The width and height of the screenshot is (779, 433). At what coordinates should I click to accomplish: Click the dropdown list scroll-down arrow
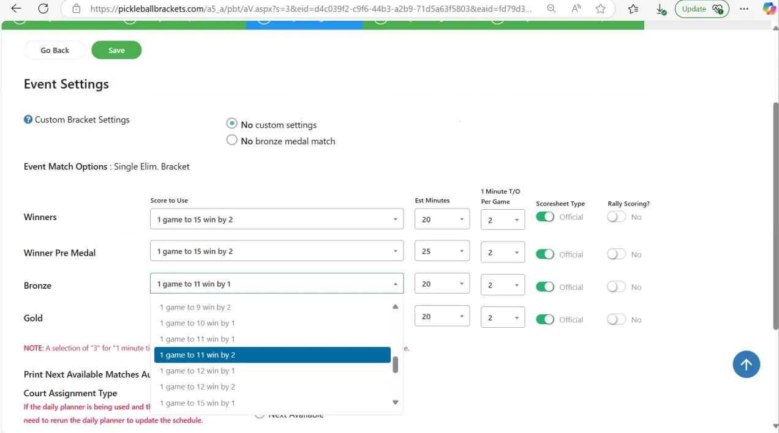[x=395, y=402]
